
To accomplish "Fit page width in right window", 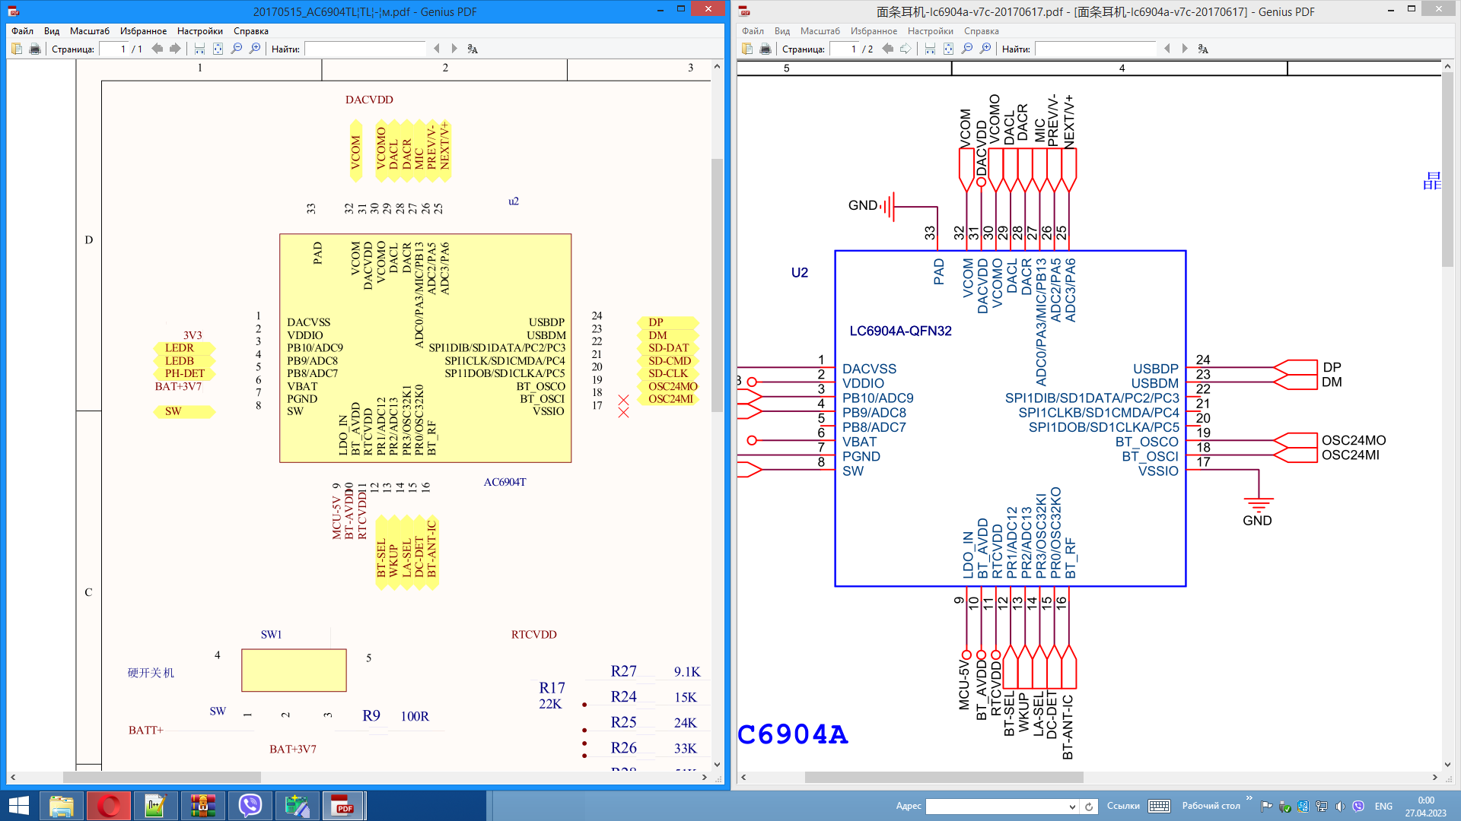I will click(x=930, y=49).
